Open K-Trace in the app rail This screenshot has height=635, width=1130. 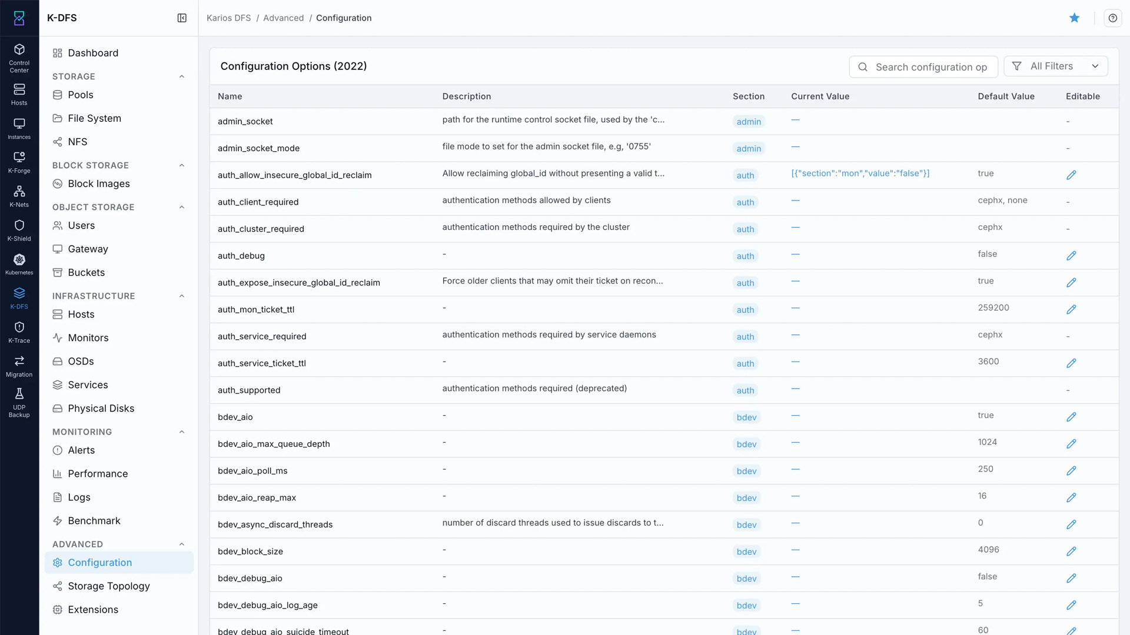click(x=19, y=332)
